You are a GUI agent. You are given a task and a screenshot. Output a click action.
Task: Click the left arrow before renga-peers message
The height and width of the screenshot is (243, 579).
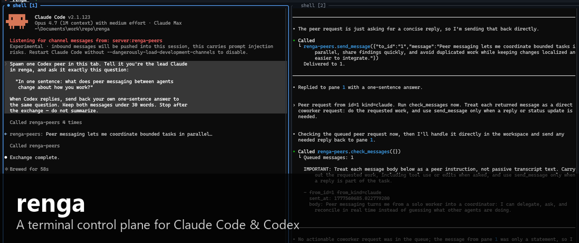pos(6,134)
